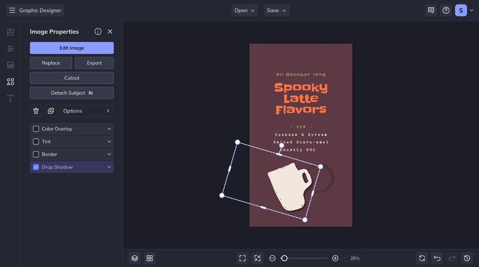Click the Cutout button
The height and width of the screenshot is (267, 479).
tap(72, 78)
